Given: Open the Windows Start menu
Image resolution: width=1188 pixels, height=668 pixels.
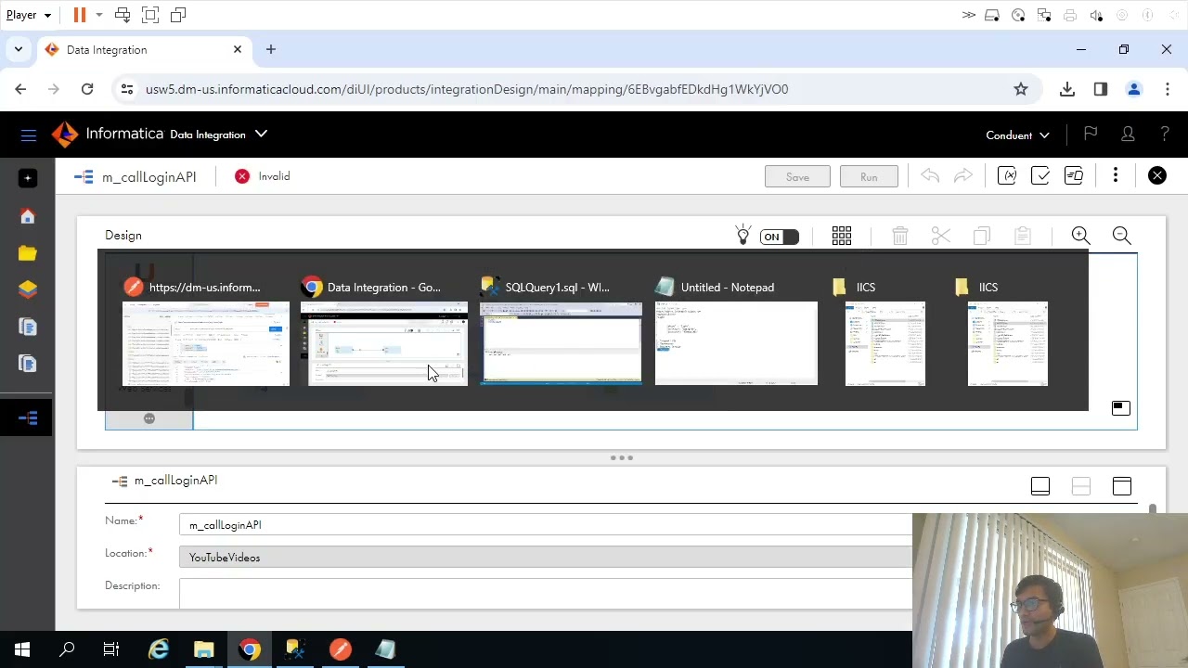Looking at the screenshot, I should click(22, 649).
